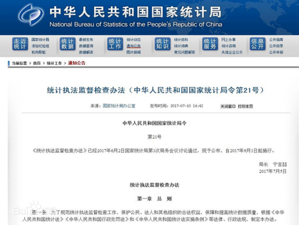Click the 打印本页 print button
The width and height of the screenshot is (299, 225).
[245, 106]
